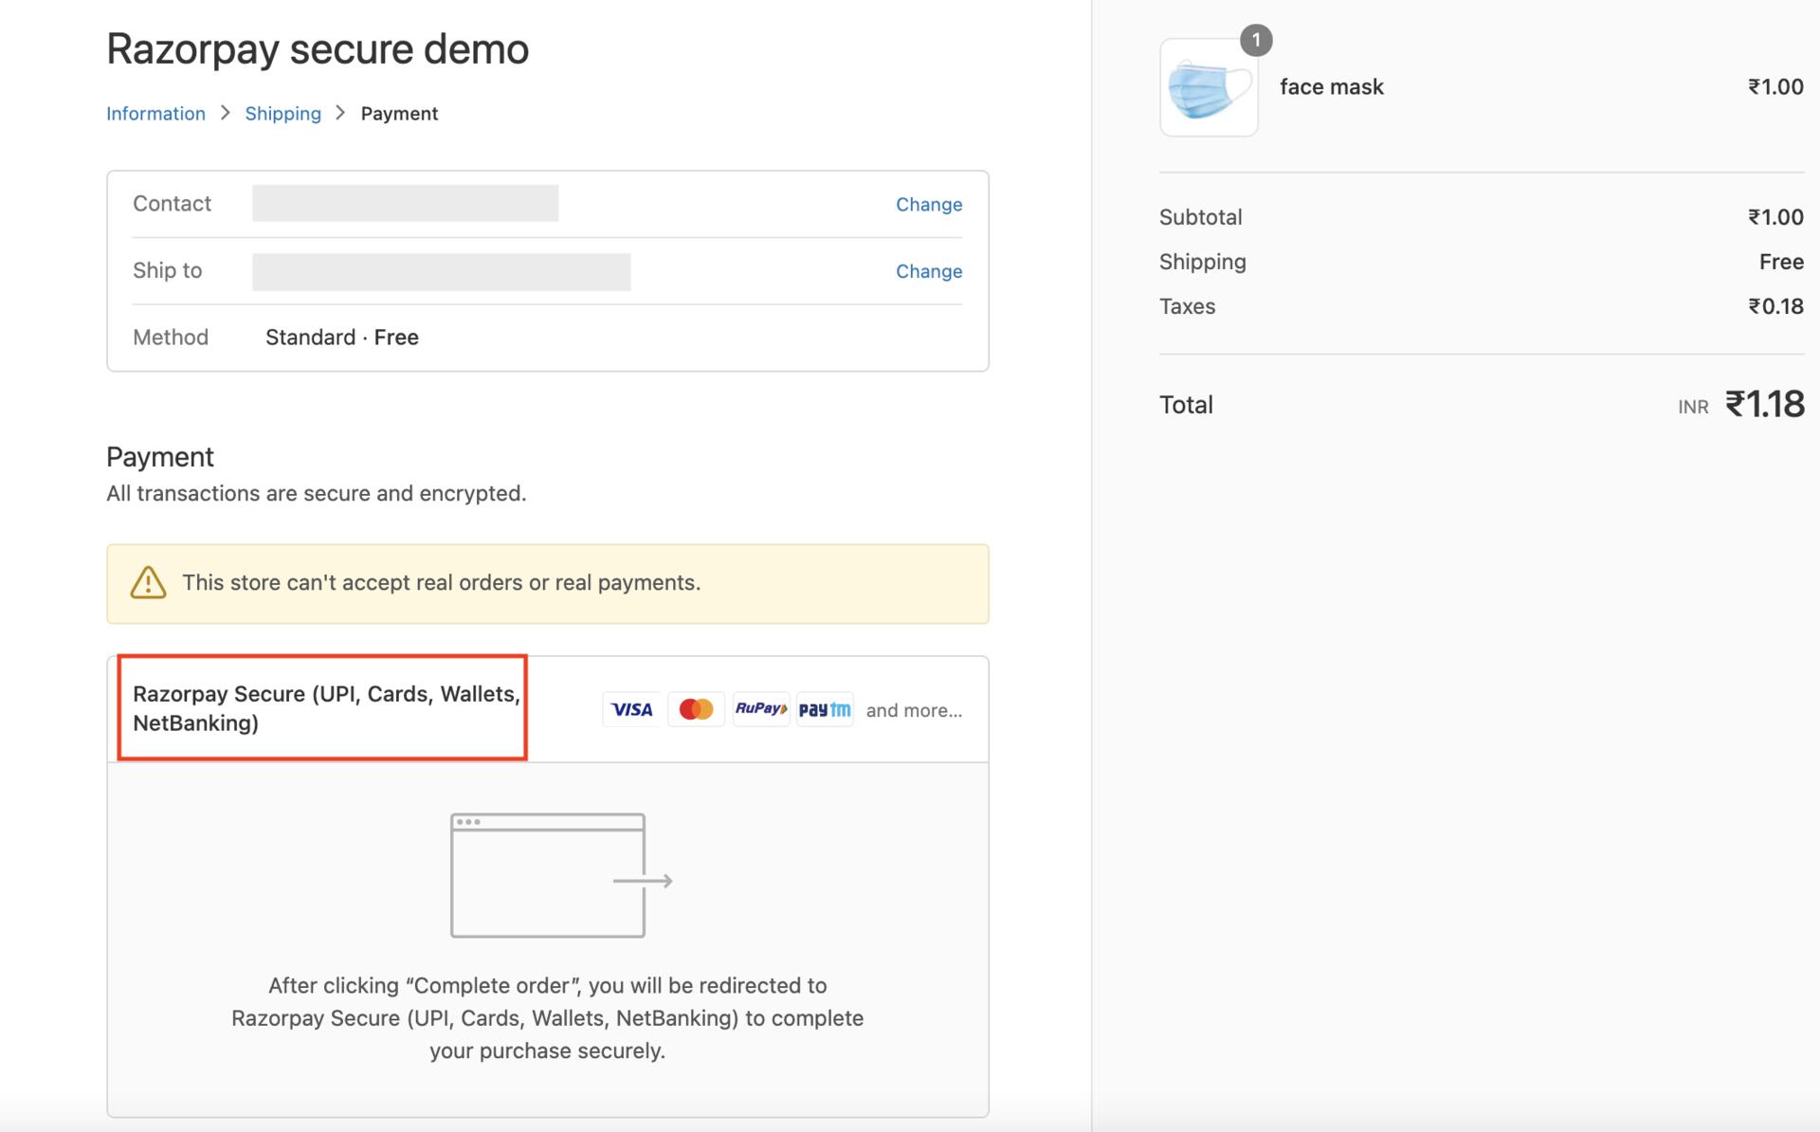Click the browser redirect illustration
The height and width of the screenshot is (1132, 1820).
tap(561, 875)
